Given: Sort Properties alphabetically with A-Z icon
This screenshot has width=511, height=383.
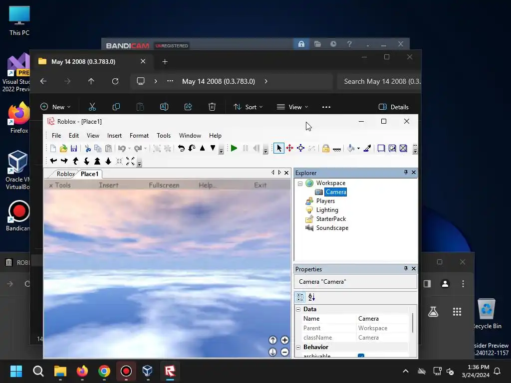Looking at the screenshot, I should 311,297.
